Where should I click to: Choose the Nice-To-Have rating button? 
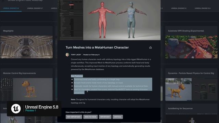pyautogui.click(x=90, y=117)
